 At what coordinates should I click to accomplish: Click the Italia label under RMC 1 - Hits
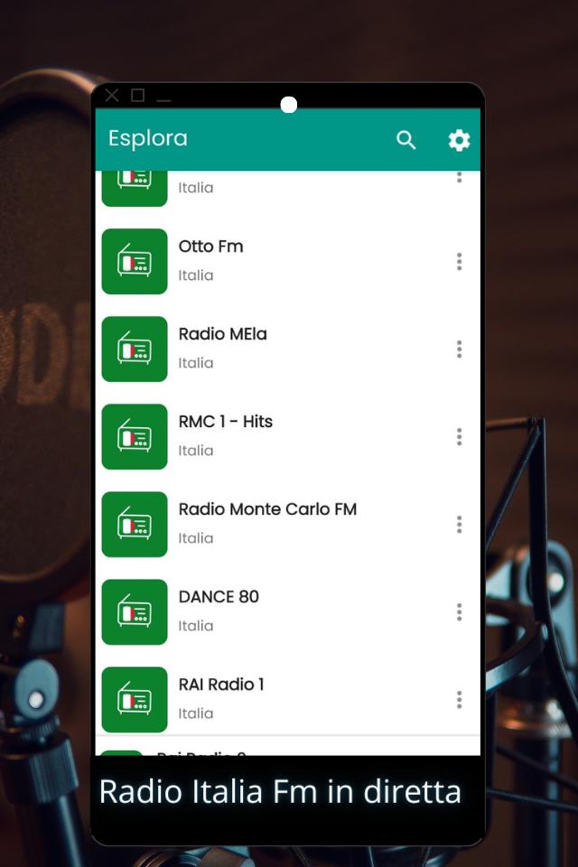[x=195, y=451]
